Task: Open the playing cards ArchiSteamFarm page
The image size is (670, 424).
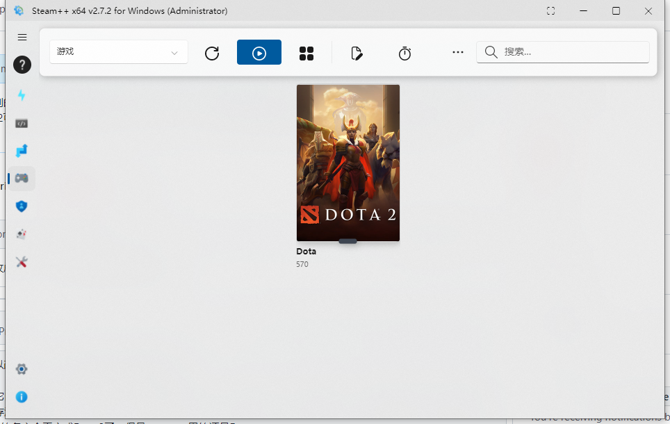Action: (x=22, y=234)
